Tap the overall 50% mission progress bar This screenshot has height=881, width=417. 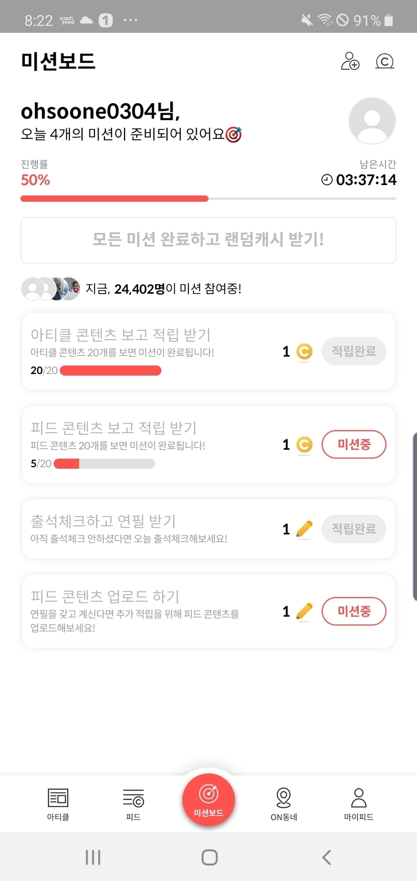[208, 199]
